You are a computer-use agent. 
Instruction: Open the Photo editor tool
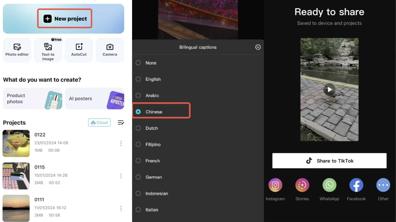(17, 50)
